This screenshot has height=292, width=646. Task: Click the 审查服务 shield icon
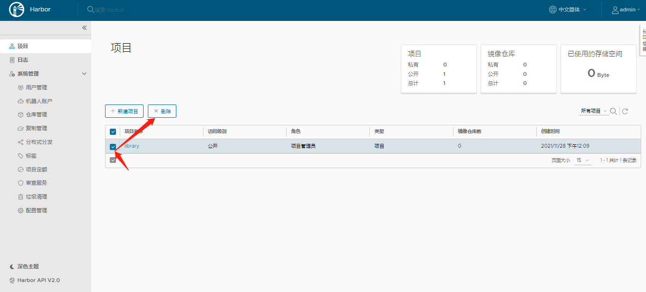[x=20, y=183]
